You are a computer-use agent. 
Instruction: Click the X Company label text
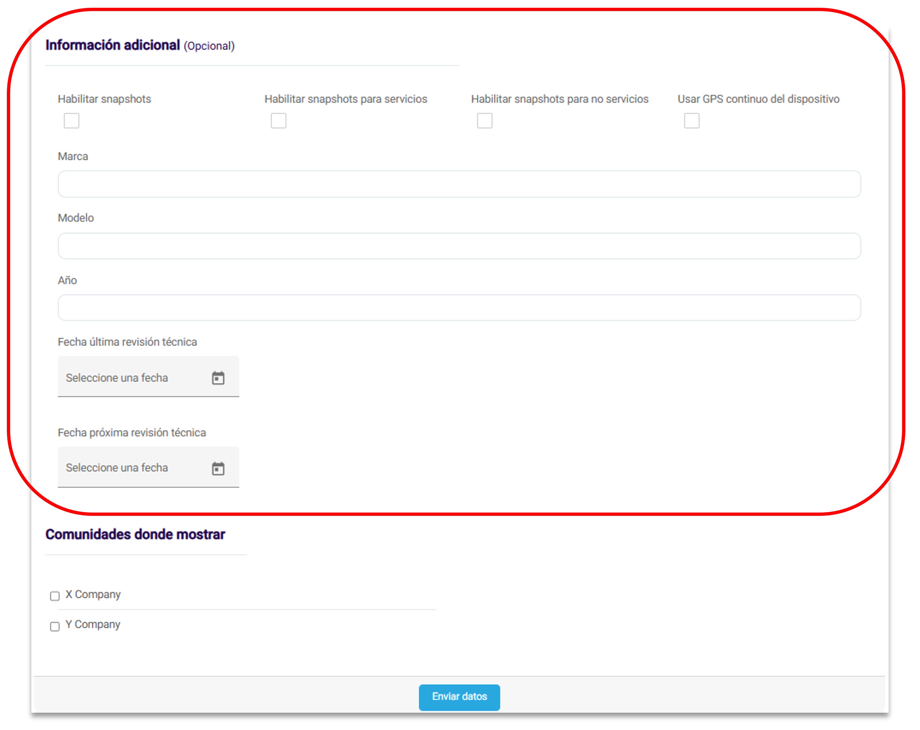(93, 594)
